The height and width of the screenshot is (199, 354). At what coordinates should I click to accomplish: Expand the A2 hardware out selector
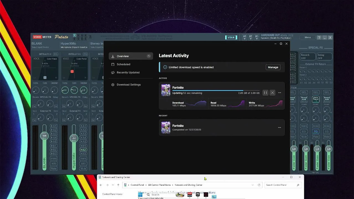click(x=251, y=37)
